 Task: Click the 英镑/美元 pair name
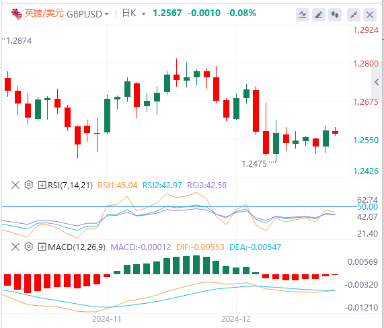click(x=44, y=13)
